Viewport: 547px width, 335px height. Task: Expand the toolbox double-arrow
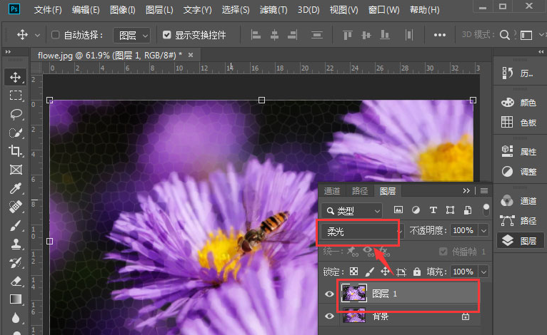tap(8, 51)
